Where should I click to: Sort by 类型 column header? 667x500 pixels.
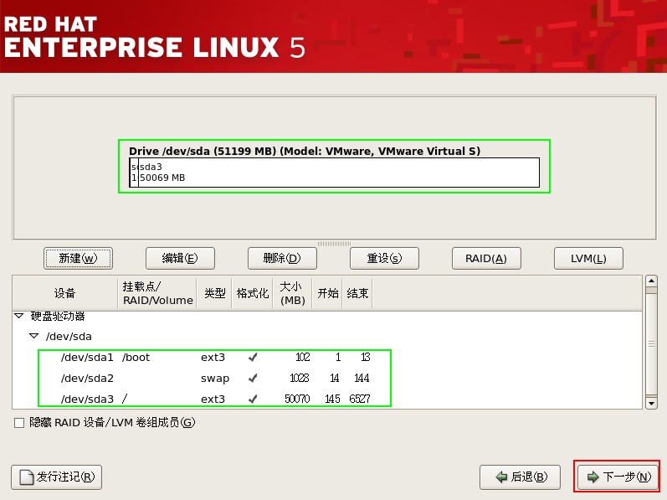pos(214,293)
